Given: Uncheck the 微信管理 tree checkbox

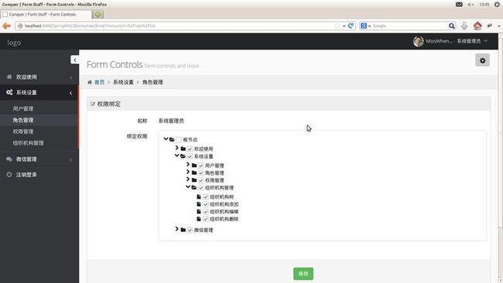Looking at the screenshot, I should point(190,230).
